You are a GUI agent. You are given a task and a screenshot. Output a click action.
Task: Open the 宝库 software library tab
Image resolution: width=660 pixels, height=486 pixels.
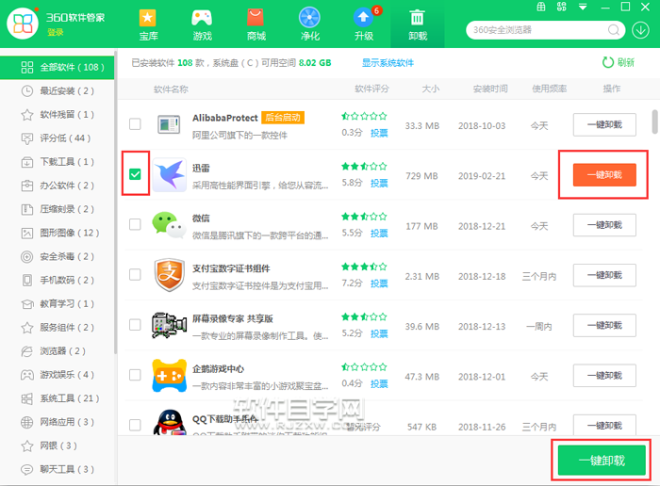coord(148,24)
